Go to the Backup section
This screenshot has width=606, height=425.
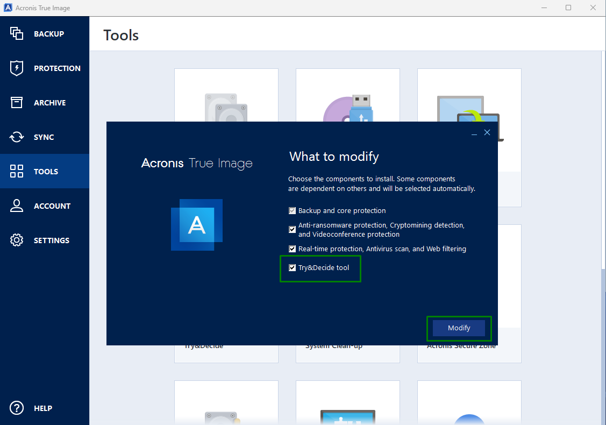16,33
